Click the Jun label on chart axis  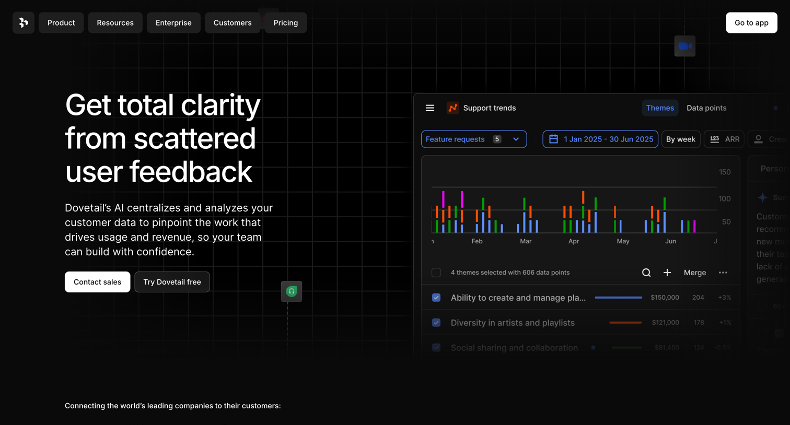point(671,241)
